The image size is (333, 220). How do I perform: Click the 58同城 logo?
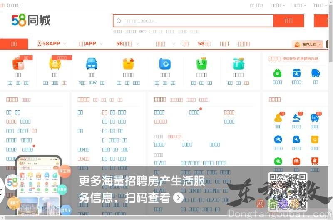click(31, 20)
